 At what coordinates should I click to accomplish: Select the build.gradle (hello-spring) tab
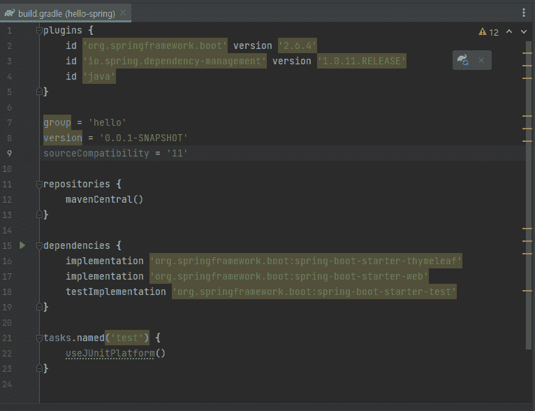tap(65, 13)
